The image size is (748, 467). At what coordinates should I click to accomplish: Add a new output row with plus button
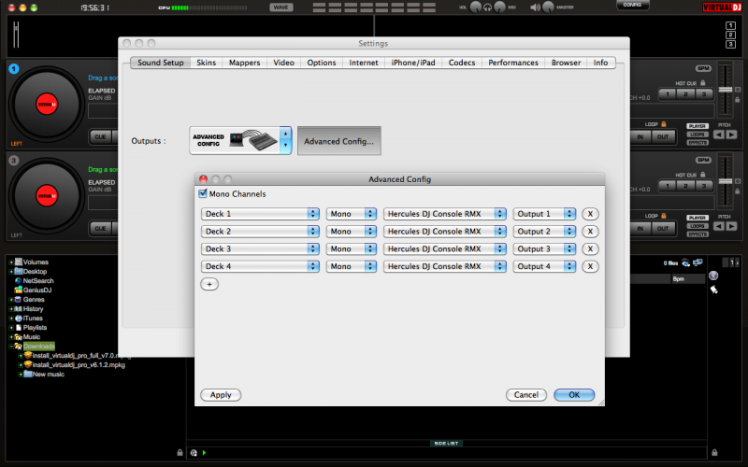point(209,285)
